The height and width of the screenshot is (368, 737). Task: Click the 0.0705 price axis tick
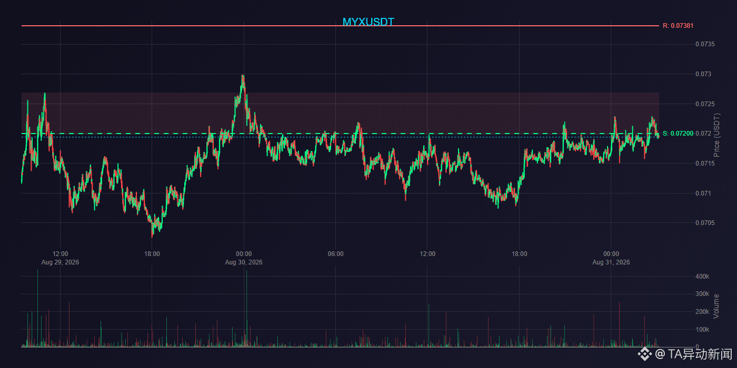coord(705,223)
